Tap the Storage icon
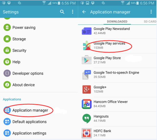The width and height of the screenshot is (157, 140). click(x=7, y=39)
